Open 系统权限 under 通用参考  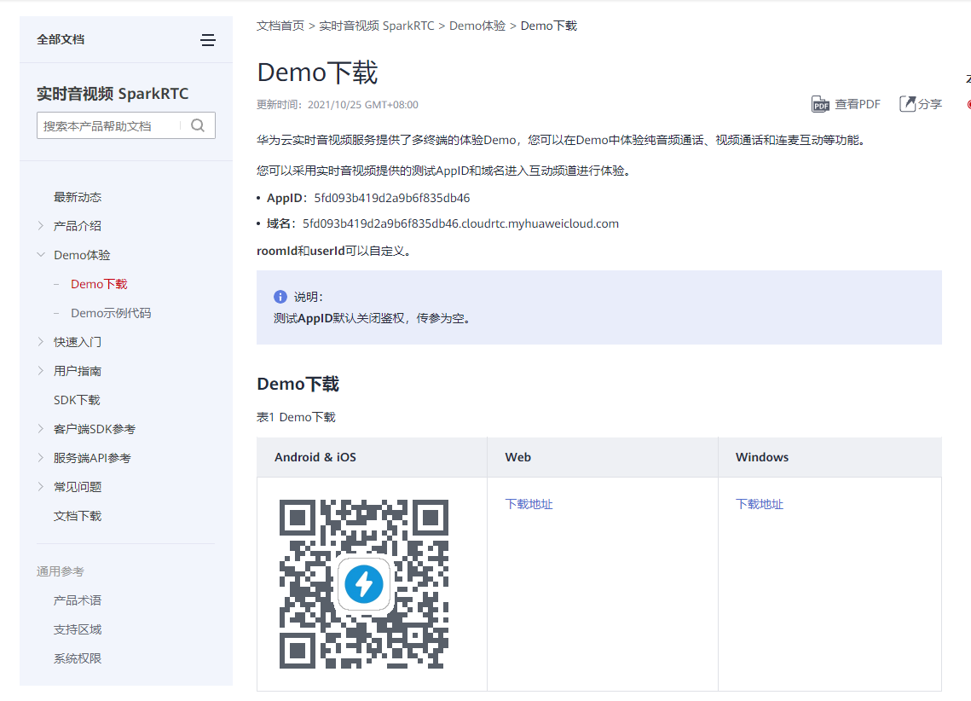tap(78, 658)
